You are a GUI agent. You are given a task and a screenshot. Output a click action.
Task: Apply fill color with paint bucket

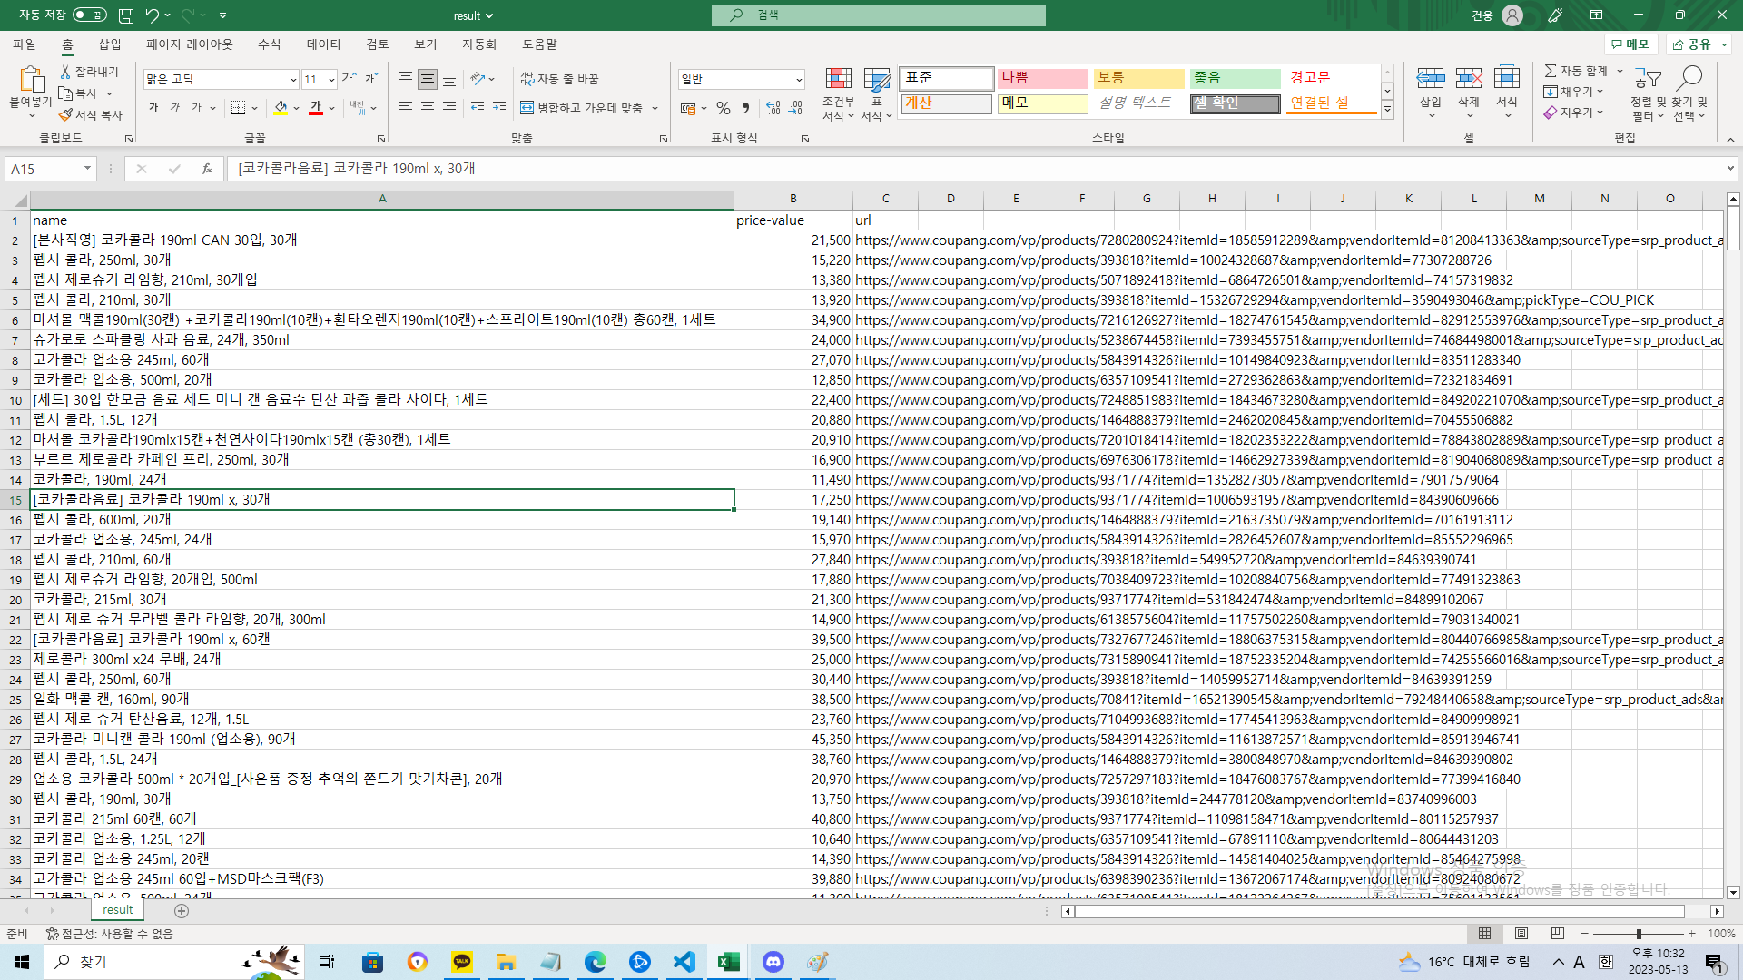coord(281,108)
